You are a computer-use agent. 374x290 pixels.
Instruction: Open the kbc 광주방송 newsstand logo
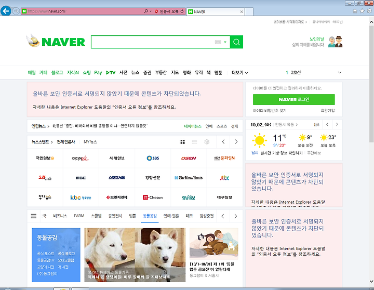tap(81, 197)
